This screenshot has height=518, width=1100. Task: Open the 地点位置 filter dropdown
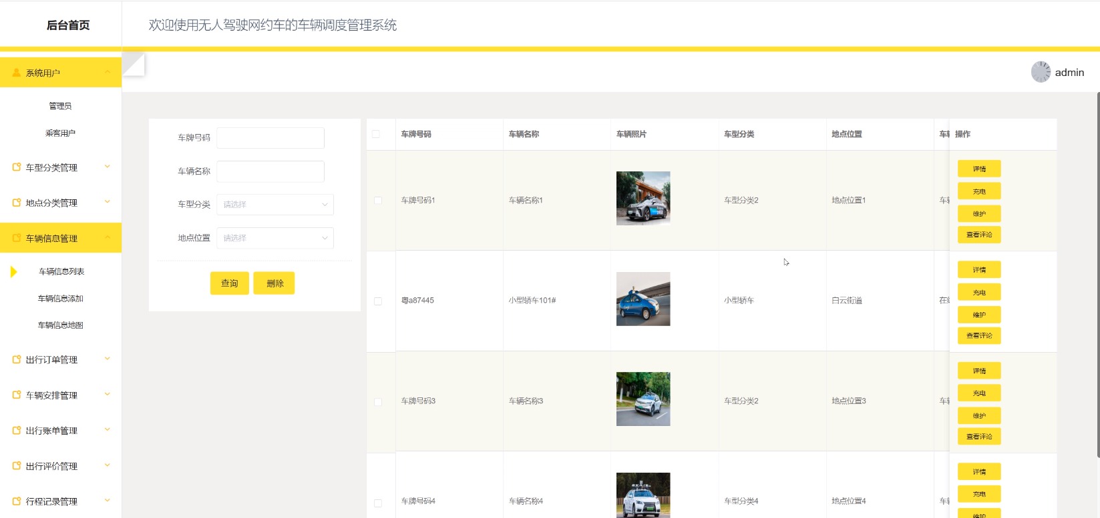pos(275,238)
